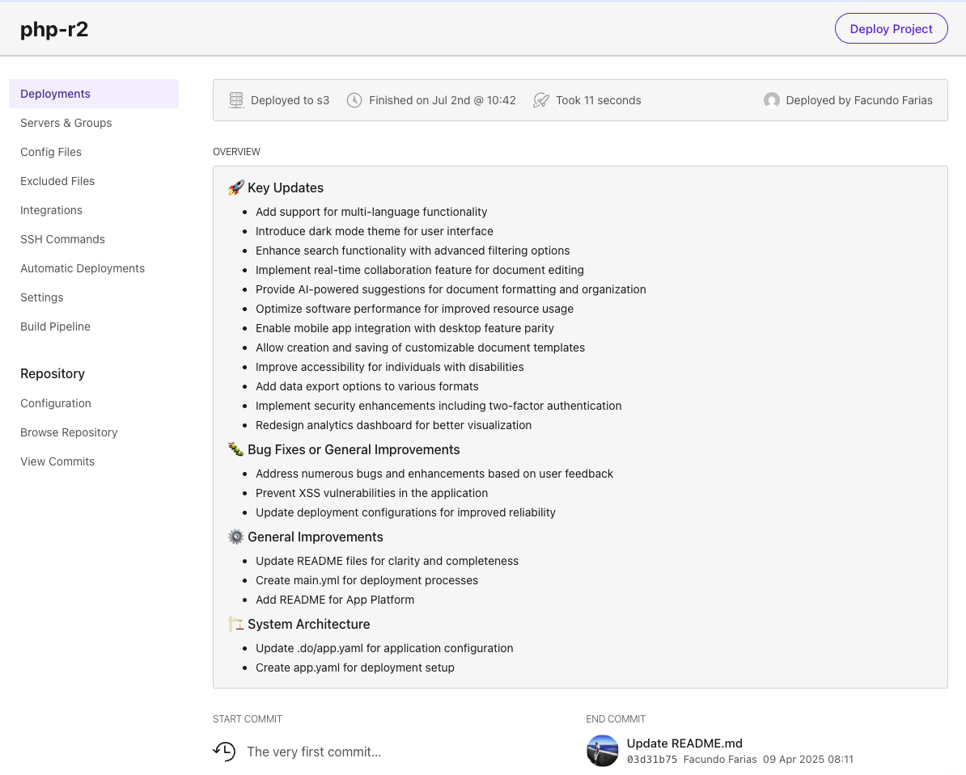
Task: Click the stopwatch icon near 'Took 11 seconds'
Action: pos(540,100)
